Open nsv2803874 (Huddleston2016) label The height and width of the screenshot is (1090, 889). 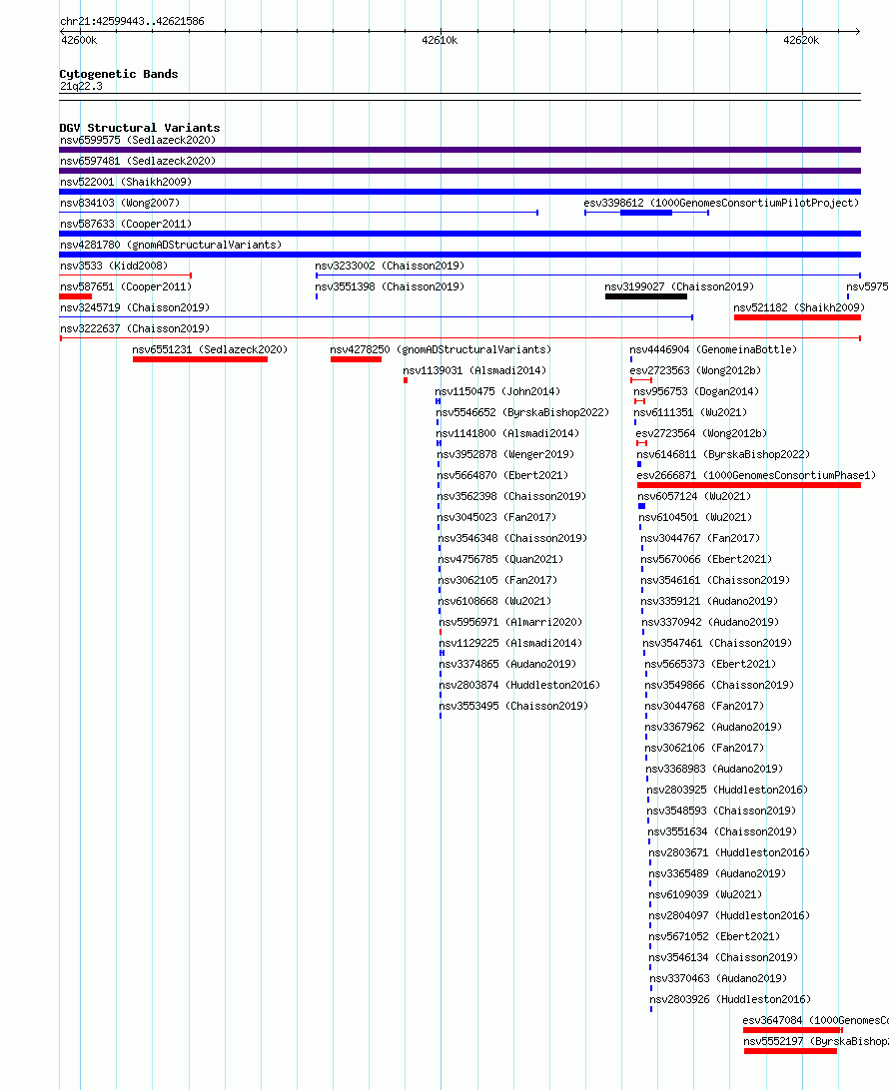tap(519, 685)
